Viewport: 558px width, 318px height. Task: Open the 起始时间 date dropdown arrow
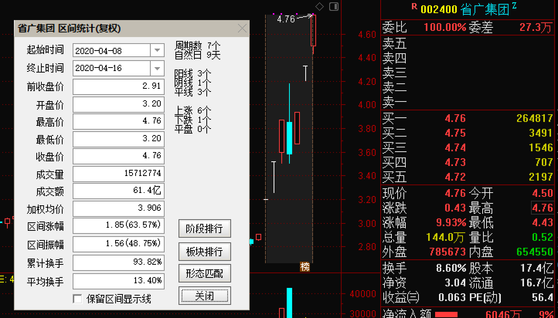click(x=157, y=51)
